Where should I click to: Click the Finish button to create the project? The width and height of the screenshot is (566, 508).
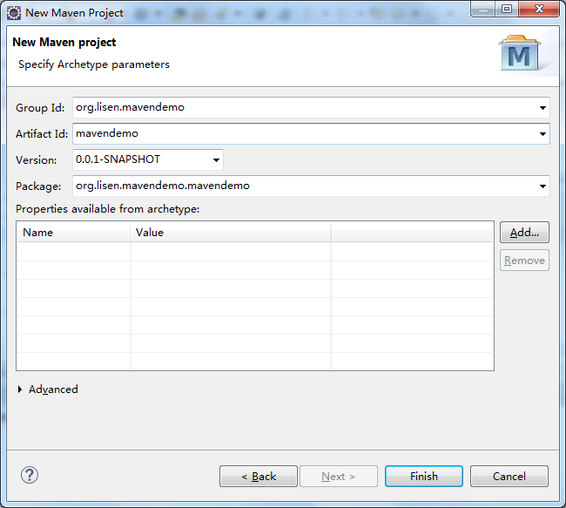pyautogui.click(x=424, y=477)
